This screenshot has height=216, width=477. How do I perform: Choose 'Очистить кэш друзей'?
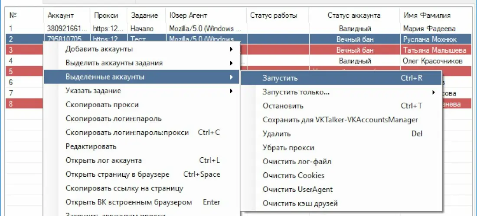341,203
